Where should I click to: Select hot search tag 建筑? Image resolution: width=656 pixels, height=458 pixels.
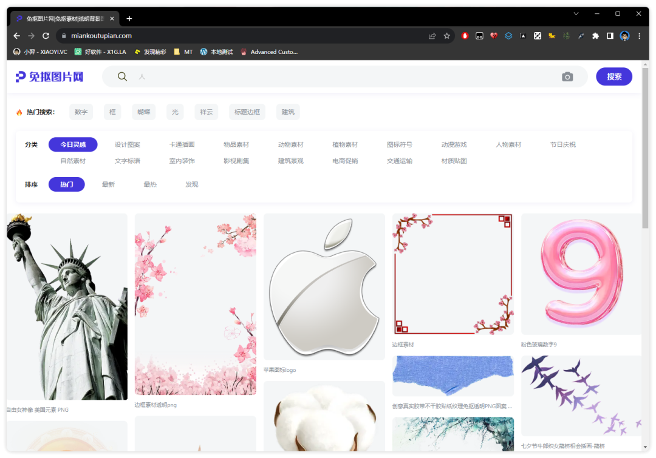[288, 112]
